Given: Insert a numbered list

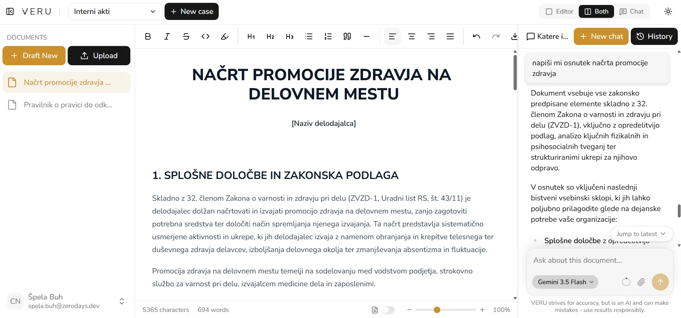Looking at the screenshot, I should click(328, 36).
